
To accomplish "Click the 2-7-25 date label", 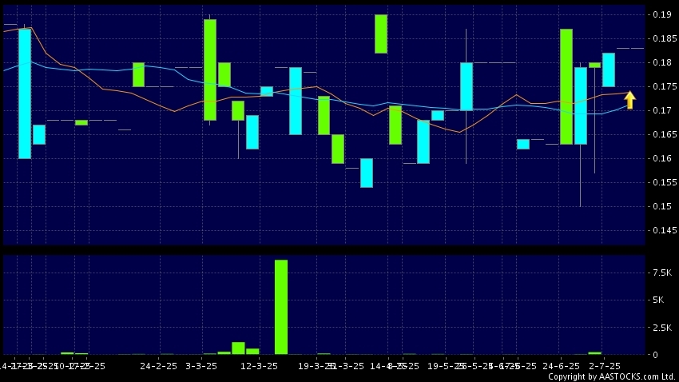I will pos(605,366).
